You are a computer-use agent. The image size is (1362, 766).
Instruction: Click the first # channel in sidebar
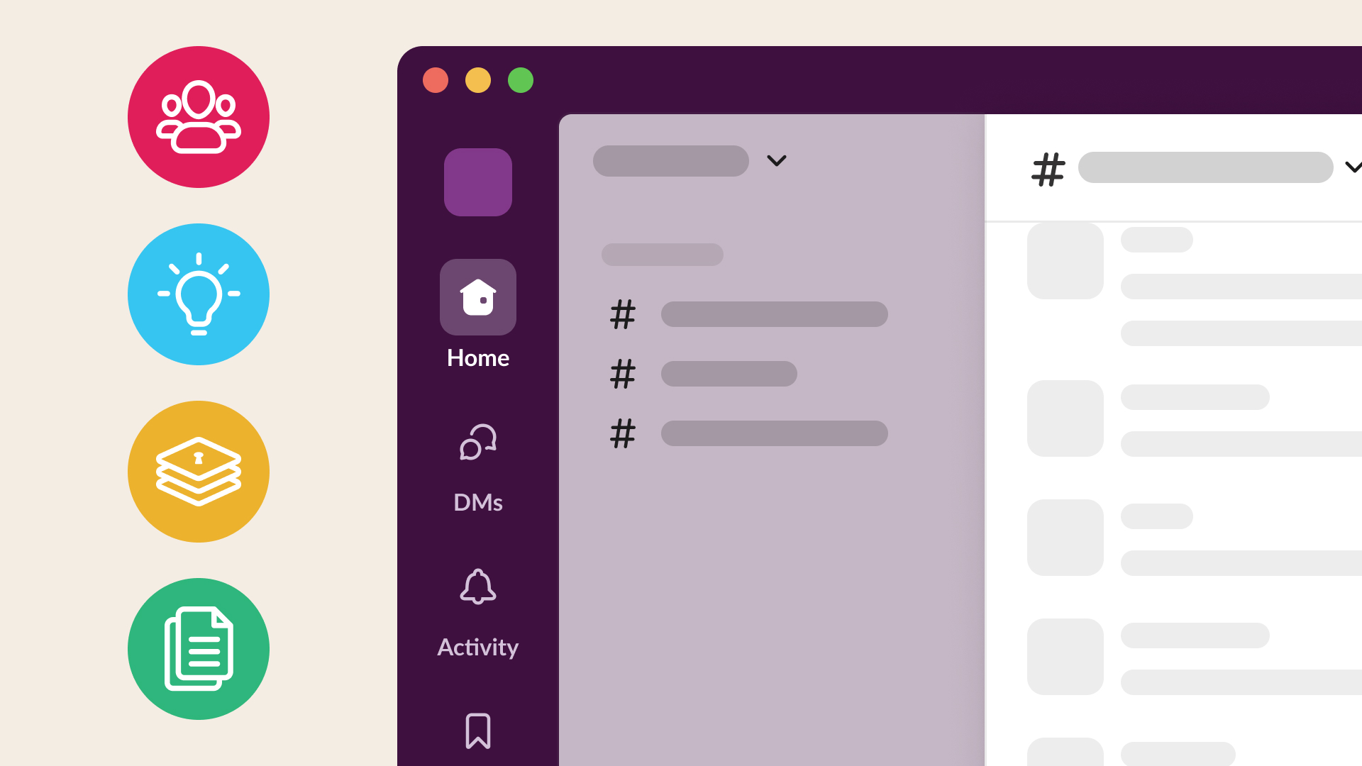748,314
